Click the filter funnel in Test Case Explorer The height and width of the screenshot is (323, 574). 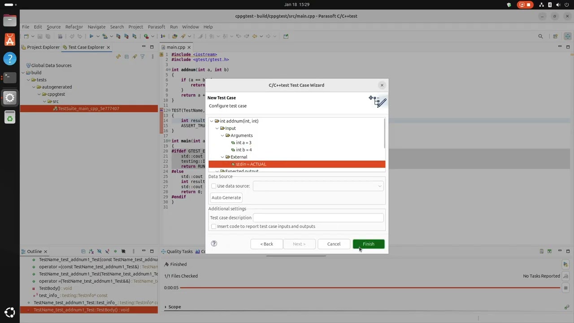(x=142, y=57)
